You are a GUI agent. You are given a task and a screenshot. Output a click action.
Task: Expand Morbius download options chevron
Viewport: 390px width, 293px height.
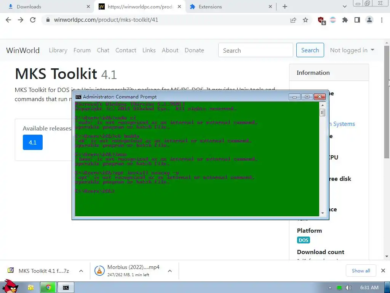pos(169,271)
